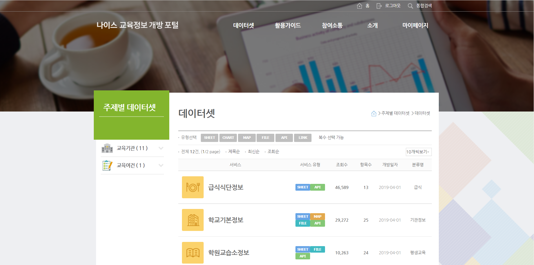Image resolution: width=534 pixels, height=265 pixels.
Task: Click MAP badge for 학교기본정보
Action: 318,217
